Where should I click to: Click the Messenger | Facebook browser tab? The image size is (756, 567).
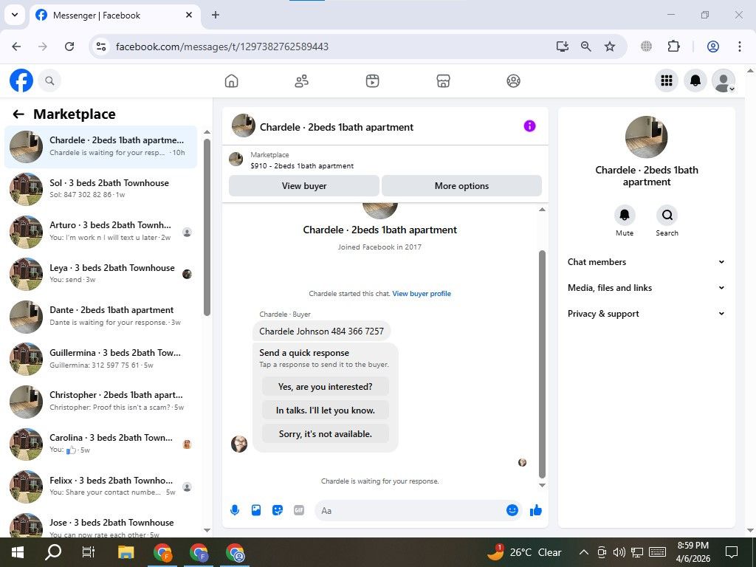point(113,15)
